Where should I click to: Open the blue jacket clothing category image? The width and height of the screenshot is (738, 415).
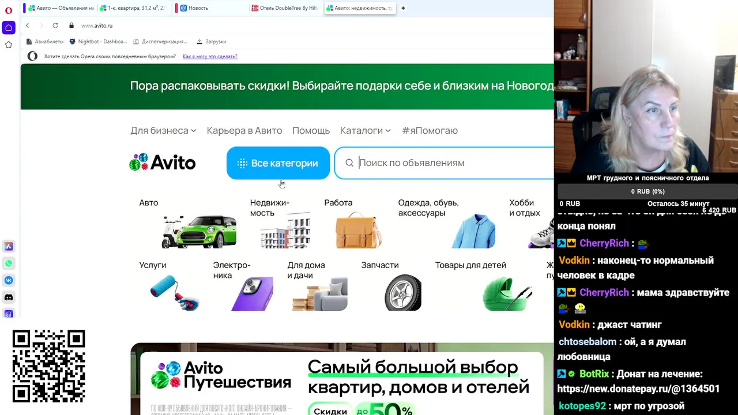point(473,232)
